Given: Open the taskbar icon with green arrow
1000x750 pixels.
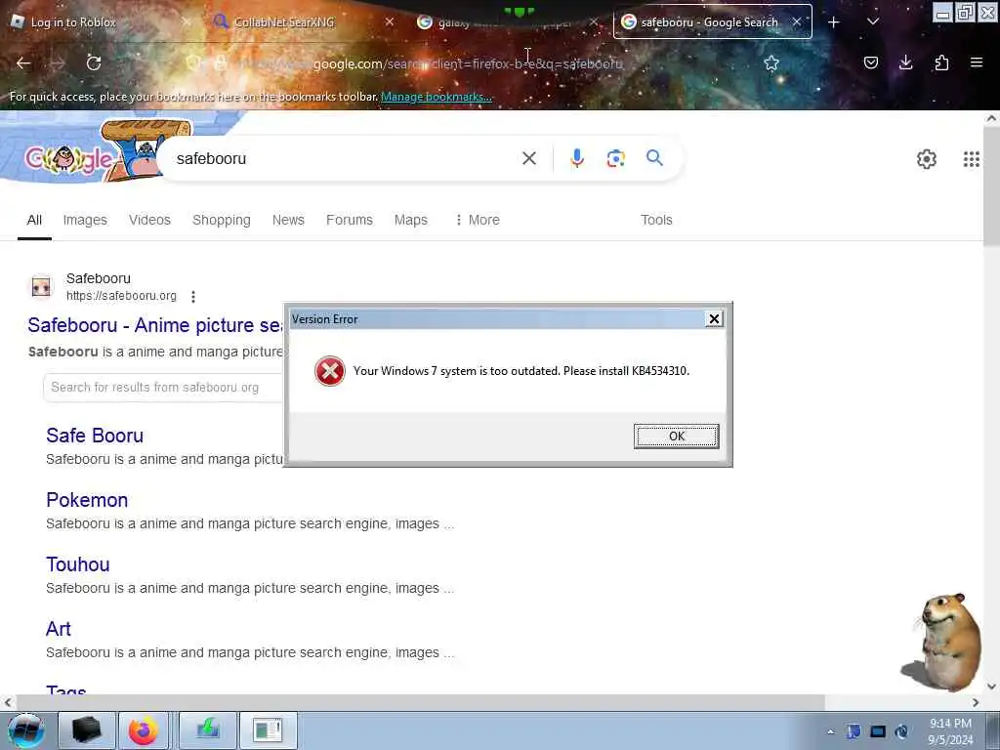Looking at the screenshot, I should pos(208,730).
